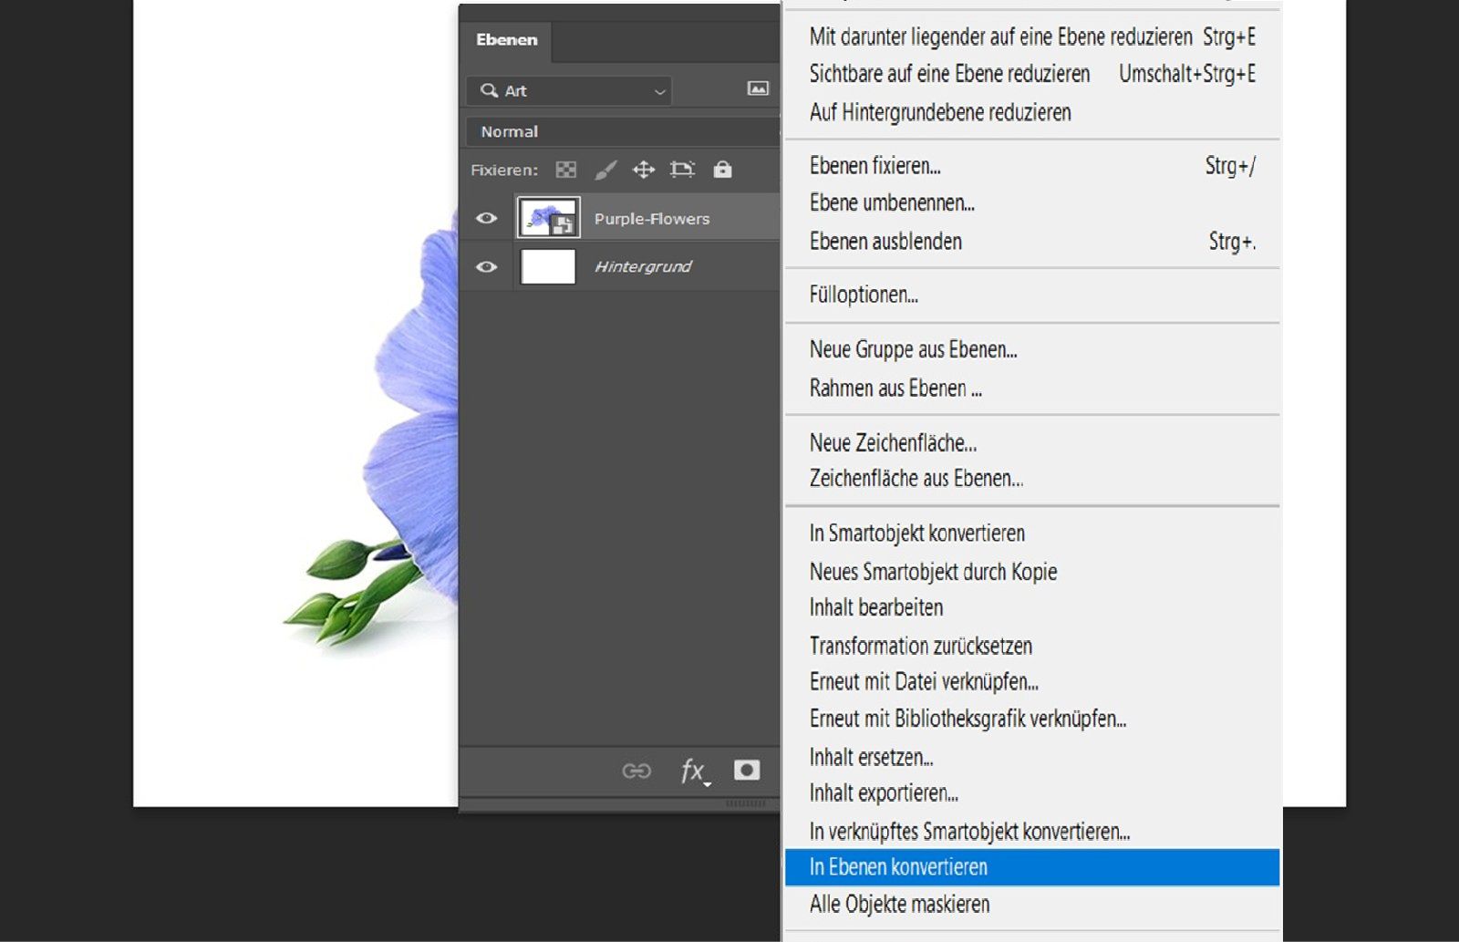Choose Auf Hintergrundebene reduzieren
1459x942 pixels.
pos(1032,112)
